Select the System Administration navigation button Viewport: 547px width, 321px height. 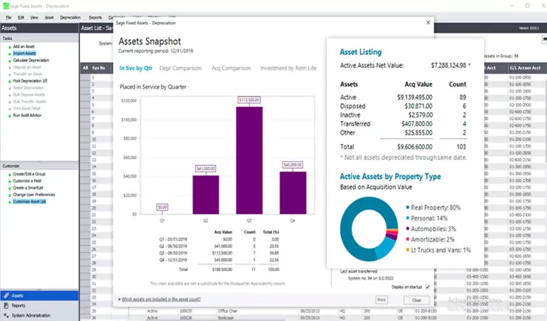click(39, 315)
